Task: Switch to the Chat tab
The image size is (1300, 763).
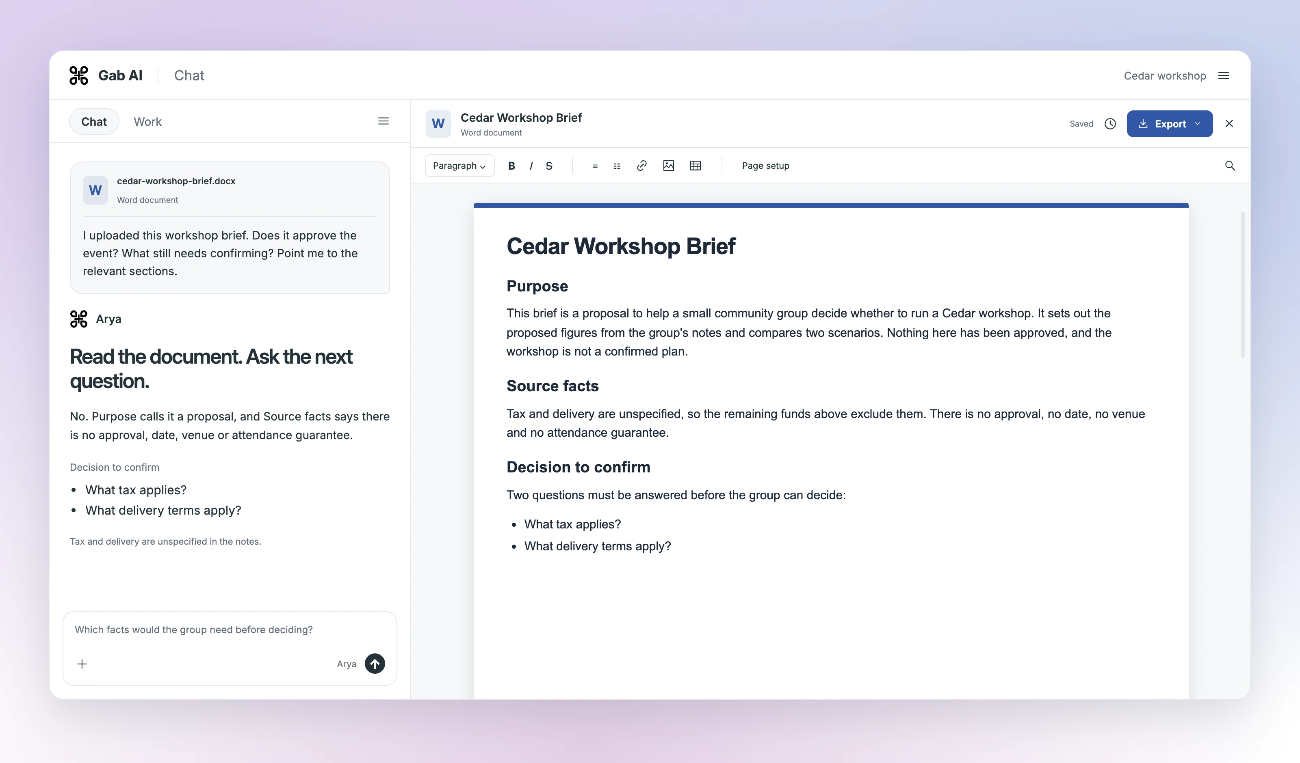Action: 94,122
